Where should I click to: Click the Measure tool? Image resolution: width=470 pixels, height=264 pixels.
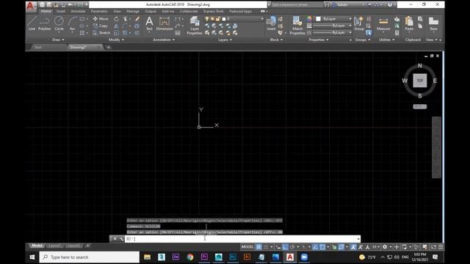pos(383,23)
